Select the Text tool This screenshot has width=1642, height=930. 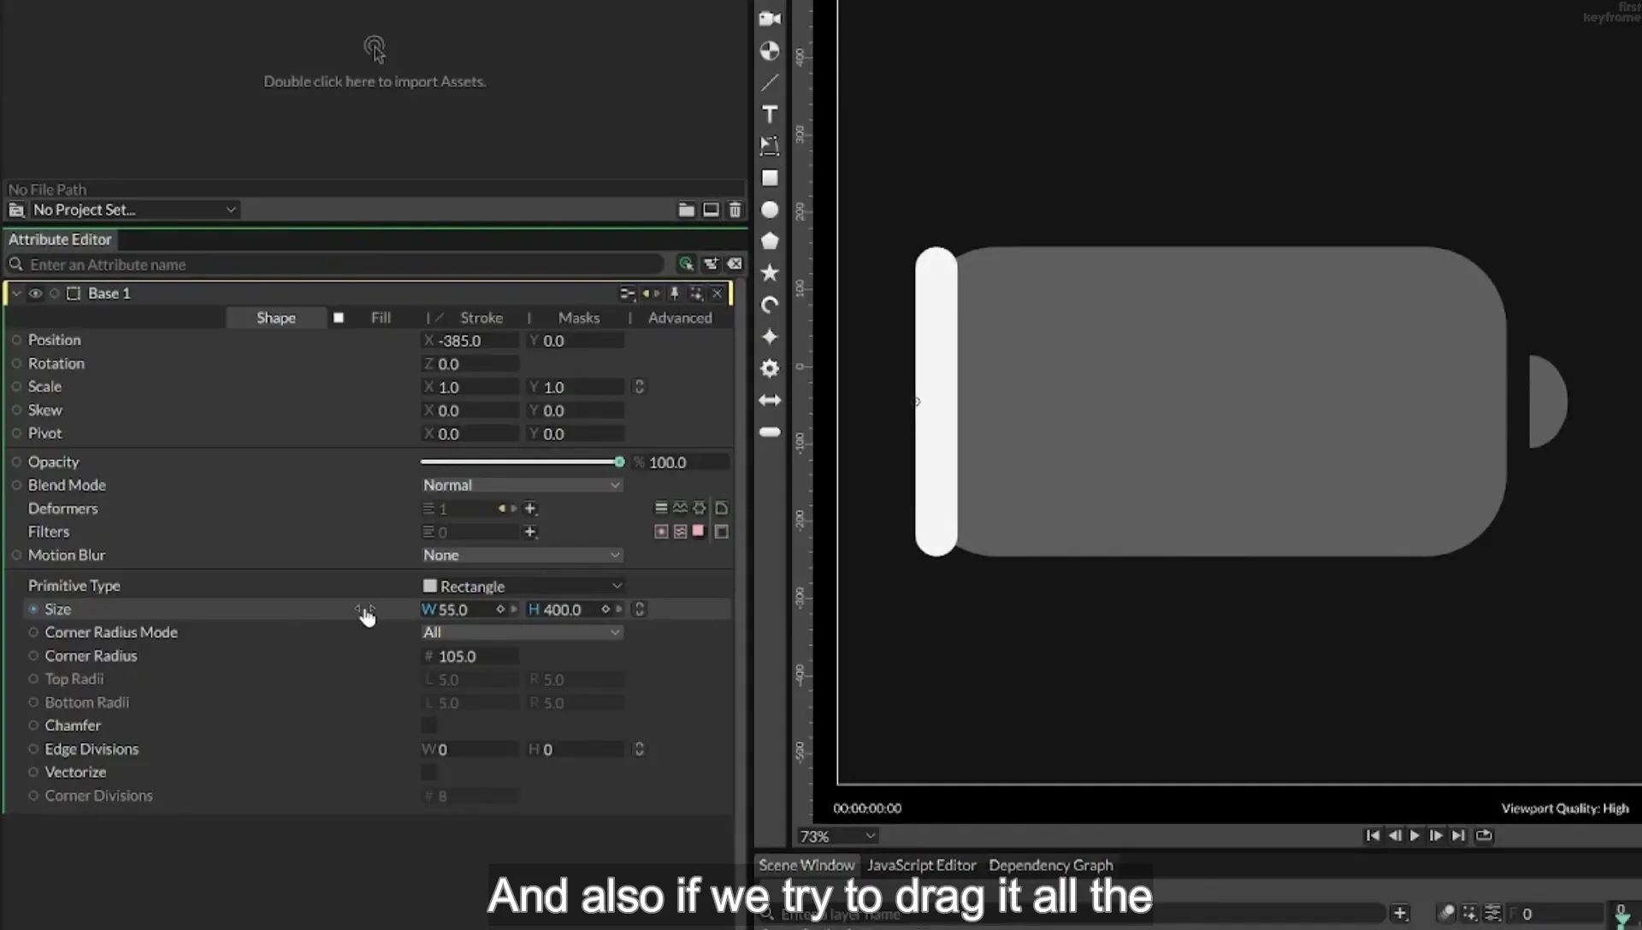770,115
